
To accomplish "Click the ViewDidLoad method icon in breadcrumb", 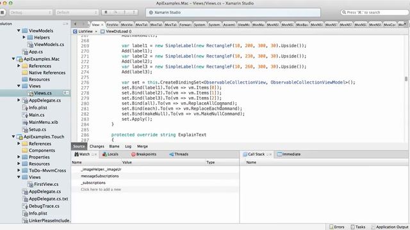I will tap(102, 31).
